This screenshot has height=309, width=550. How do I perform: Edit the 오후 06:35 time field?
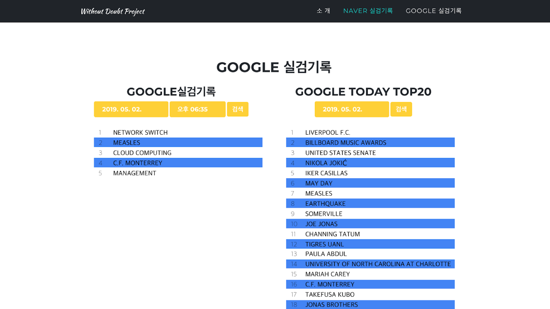click(198, 109)
